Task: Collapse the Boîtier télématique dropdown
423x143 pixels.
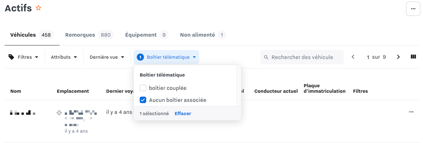Action: tap(166, 57)
